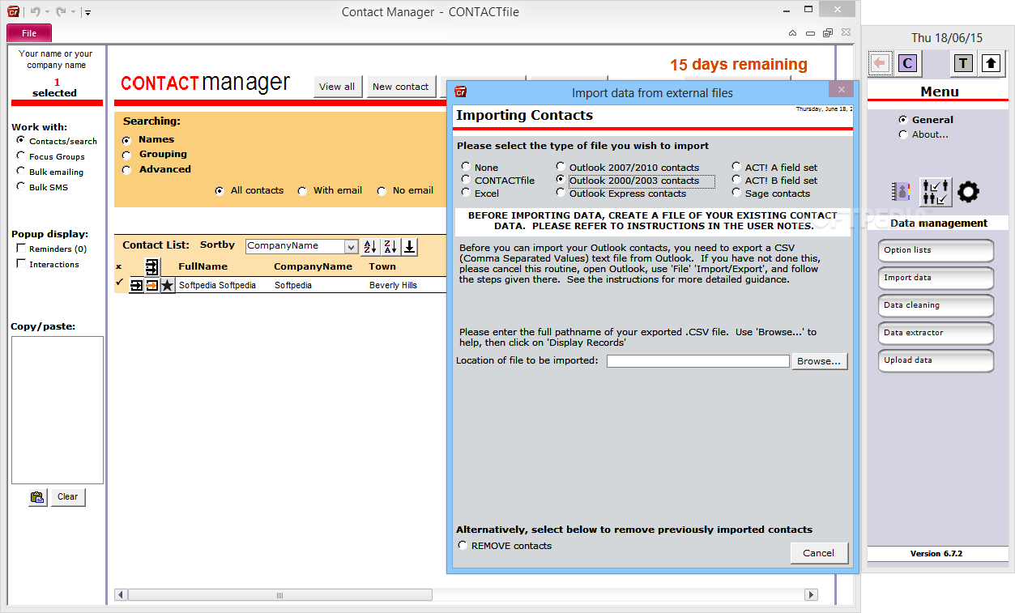Open Upload data in Data management
Image resolution: width=1015 pixels, height=613 pixels.
(936, 360)
